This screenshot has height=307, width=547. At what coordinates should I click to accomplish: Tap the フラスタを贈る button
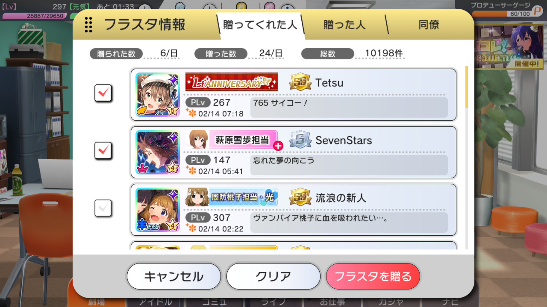pyautogui.click(x=373, y=276)
